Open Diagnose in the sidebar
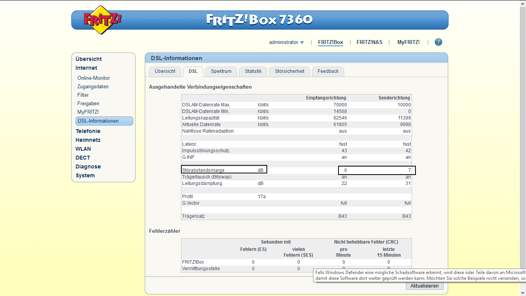This screenshot has height=296, width=526. tap(88, 166)
